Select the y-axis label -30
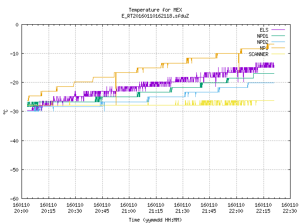This screenshot has height=224, width=299. 14,112
